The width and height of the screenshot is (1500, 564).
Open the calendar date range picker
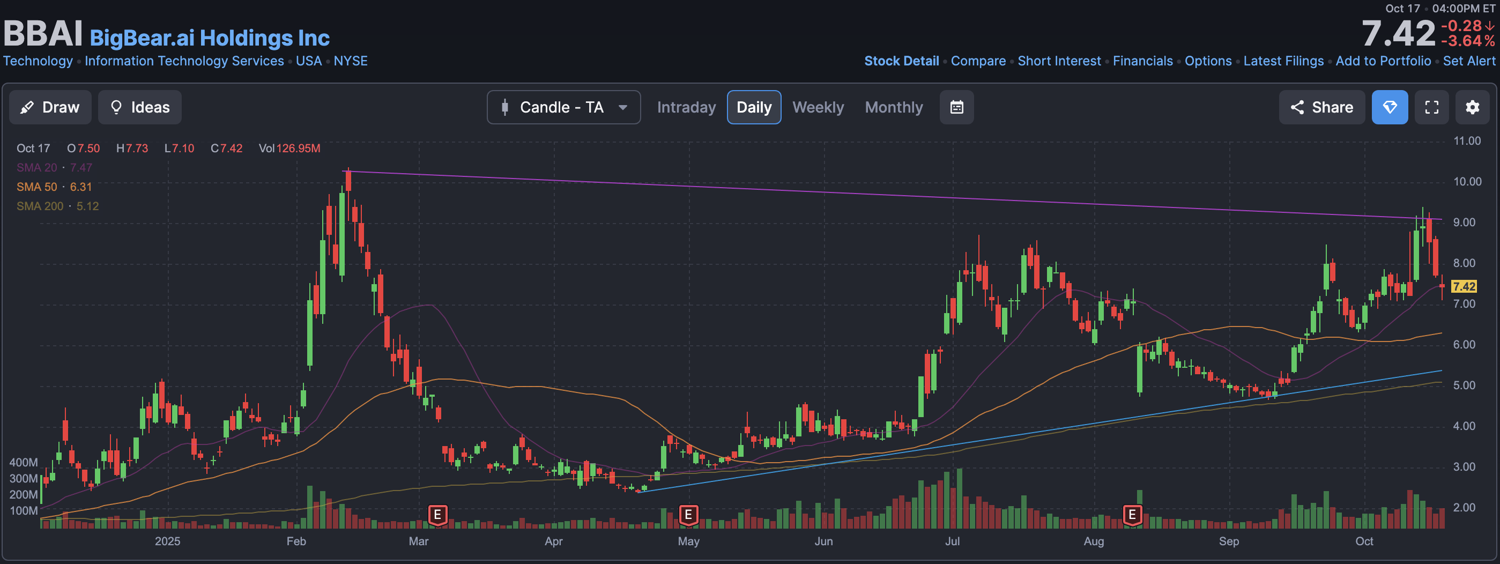tap(956, 107)
